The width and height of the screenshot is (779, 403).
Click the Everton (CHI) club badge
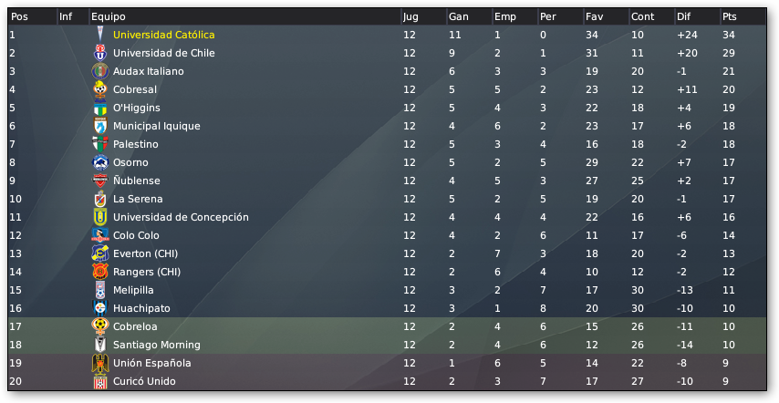(100, 253)
